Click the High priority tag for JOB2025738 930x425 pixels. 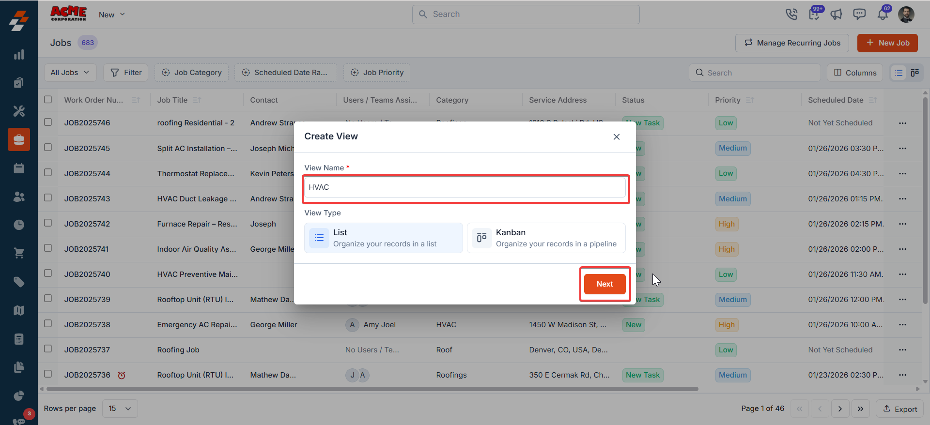coord(727,325)
